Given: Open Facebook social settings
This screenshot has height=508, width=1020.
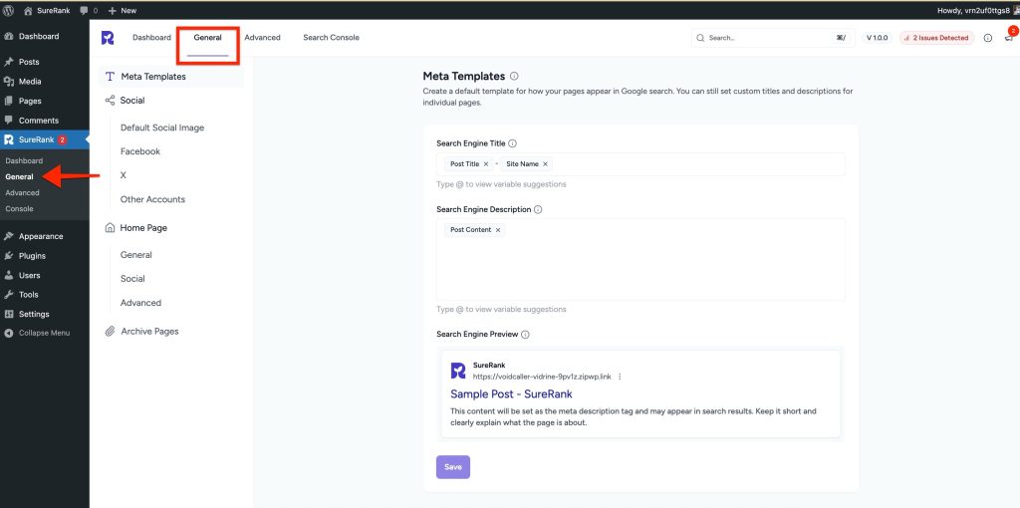Looking at the screenshot, I should point(139,151).
